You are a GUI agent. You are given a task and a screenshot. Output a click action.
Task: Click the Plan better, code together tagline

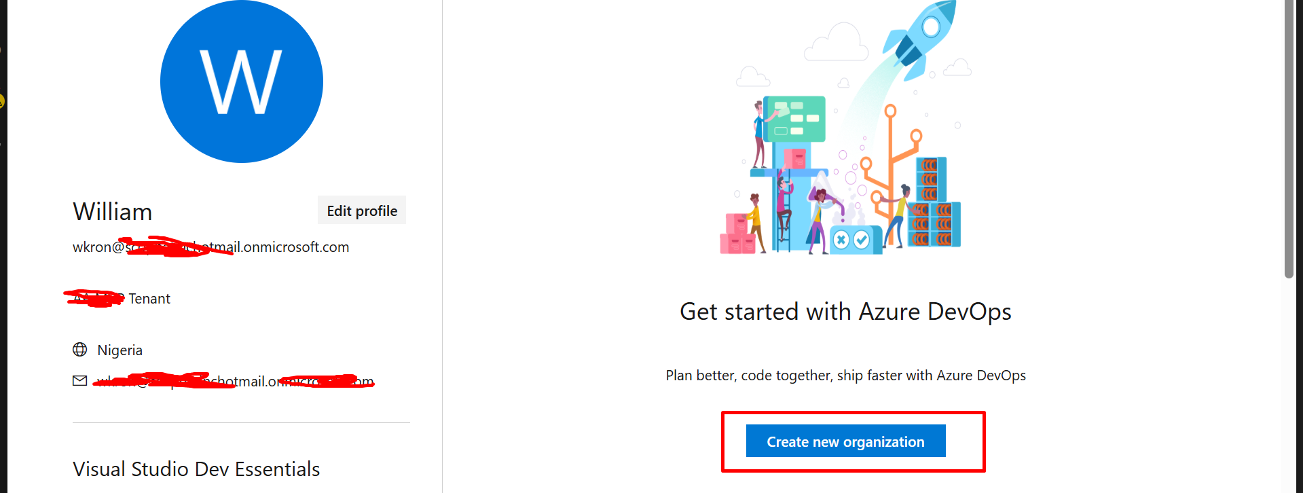845,376
